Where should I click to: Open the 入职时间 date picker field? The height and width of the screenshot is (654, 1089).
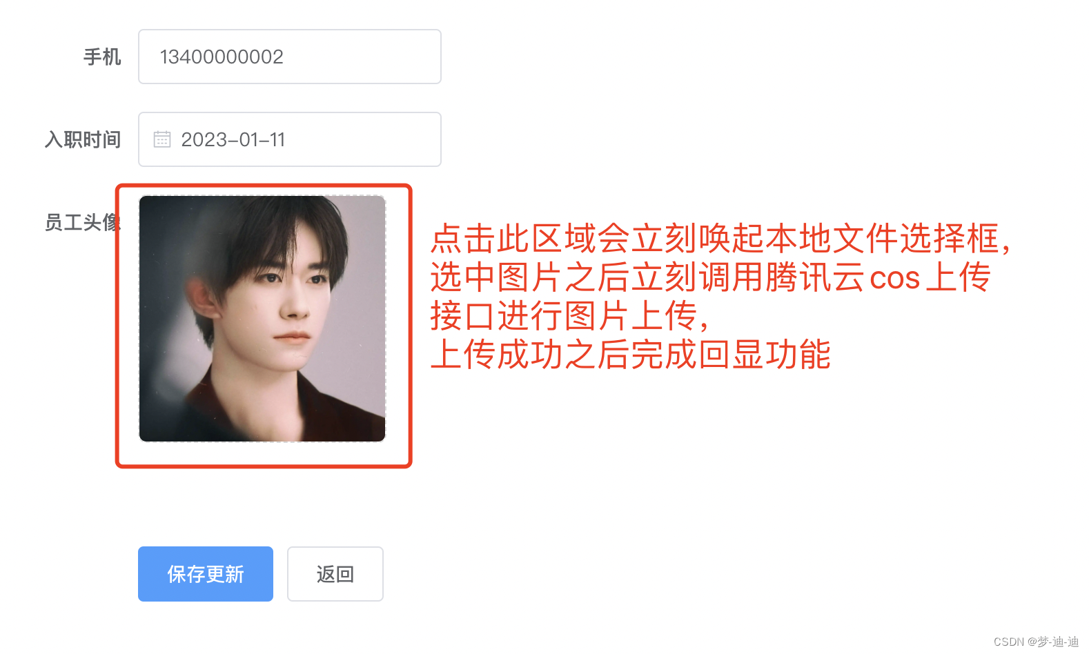(290, 139)
